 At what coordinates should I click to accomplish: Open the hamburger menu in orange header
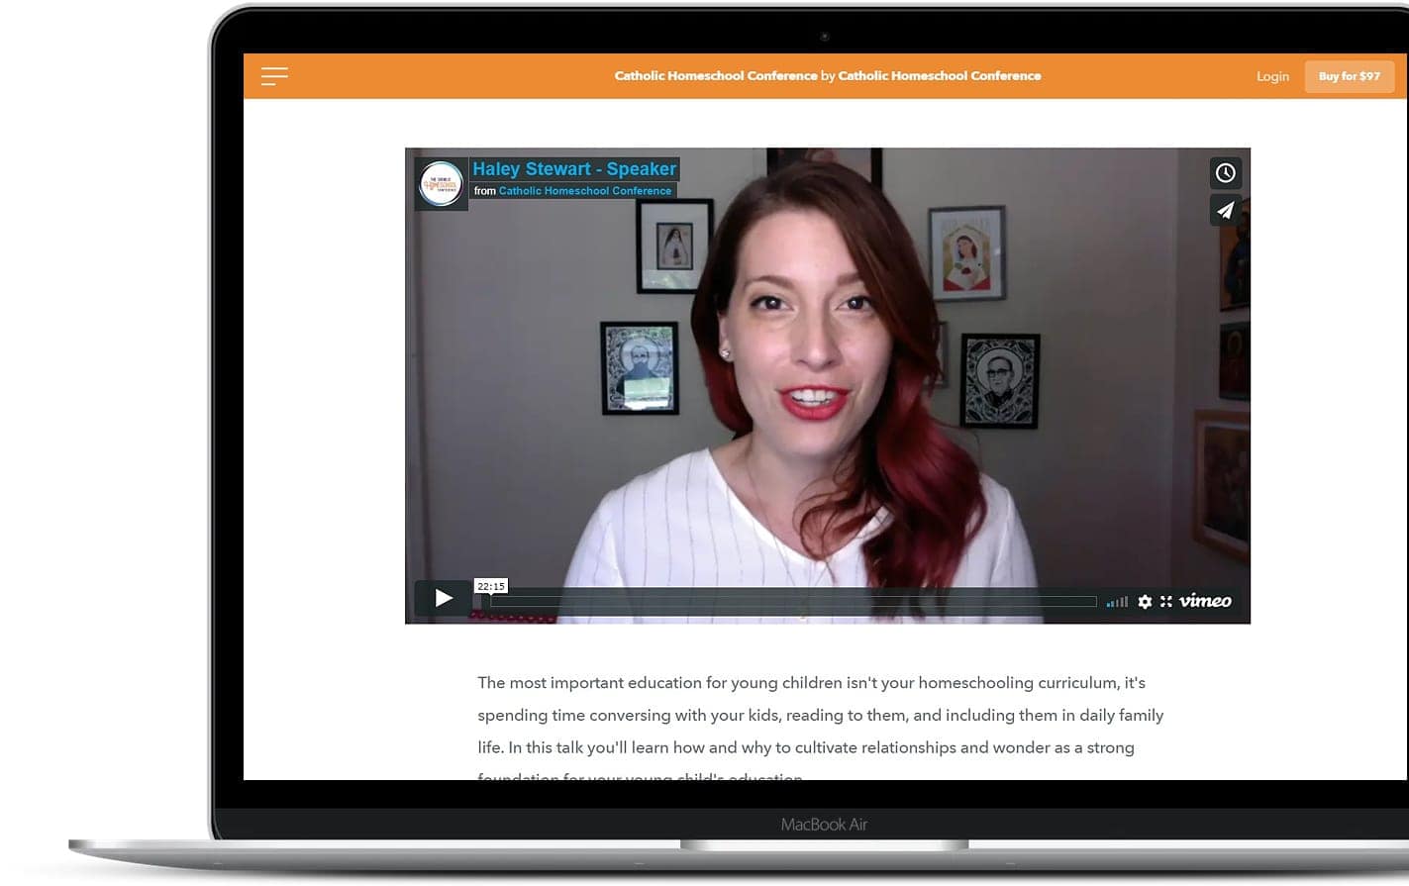(274, 76)
